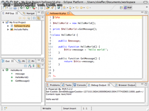Select GetMessage() in the Outline
The image size is (149, 111).
click(x=22, y=81)
